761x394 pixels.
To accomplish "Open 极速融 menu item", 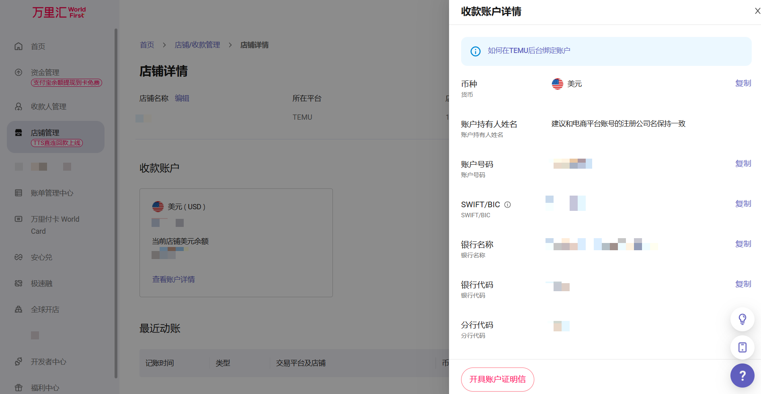I will pos(41,283).
